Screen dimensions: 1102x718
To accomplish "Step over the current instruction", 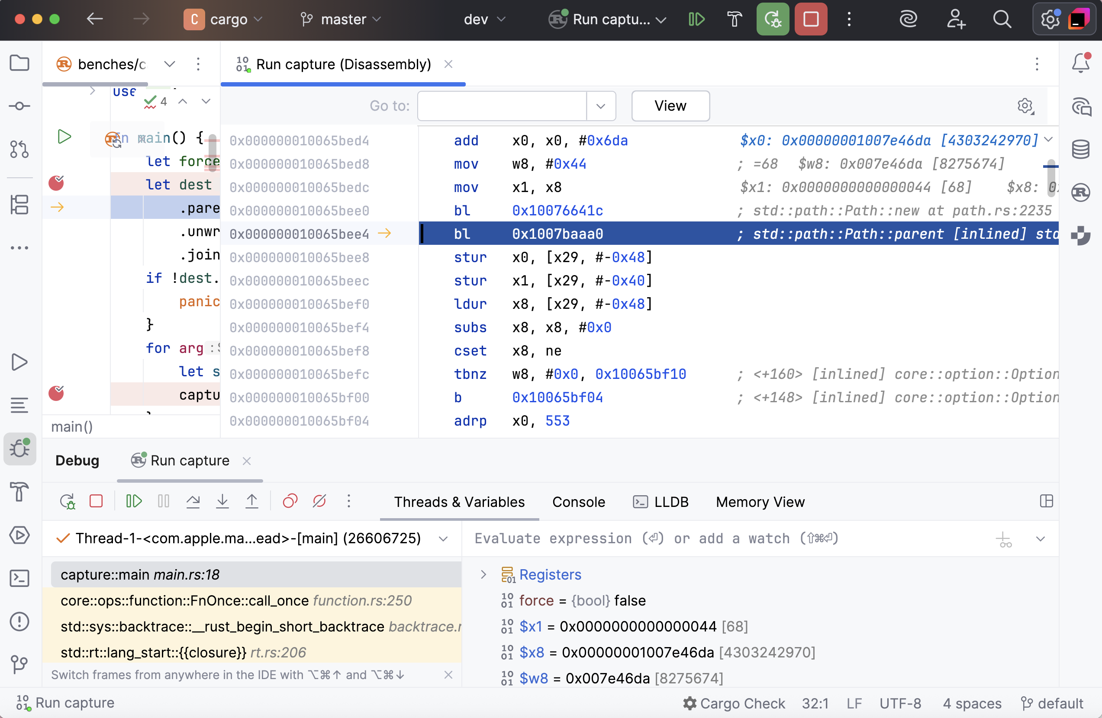I will pyautogui.click(x=193, y=500).
